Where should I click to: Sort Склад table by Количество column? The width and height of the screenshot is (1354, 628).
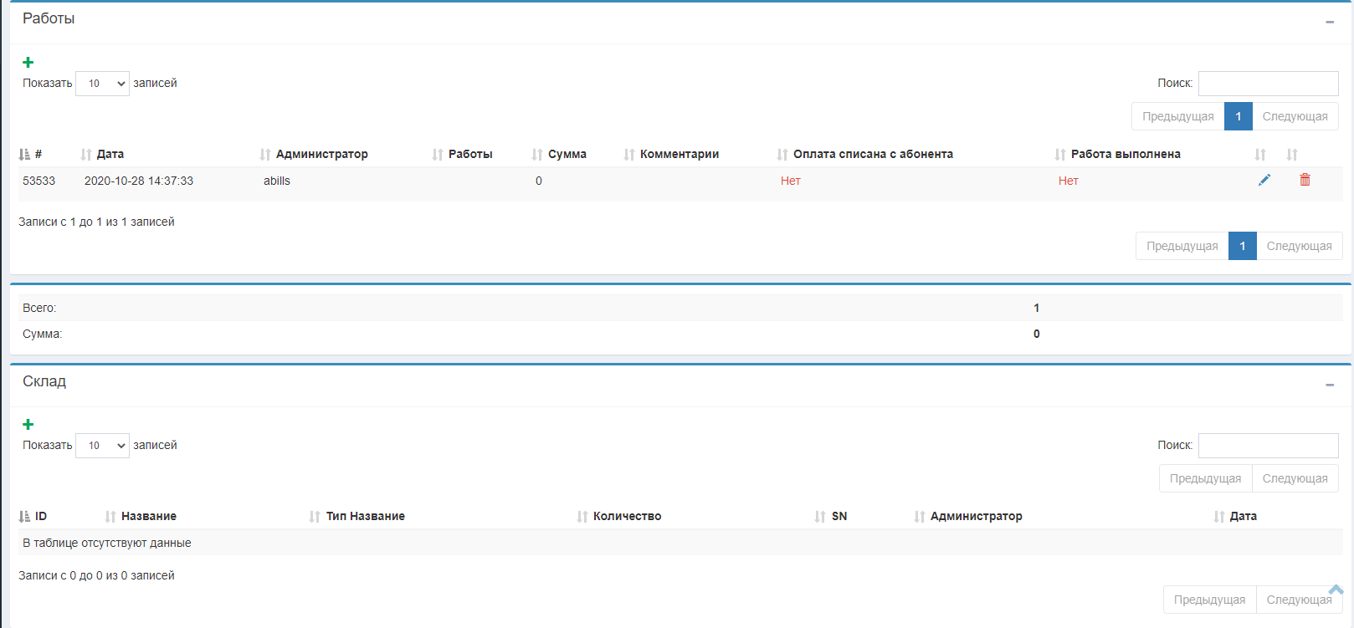pos(626,516)
